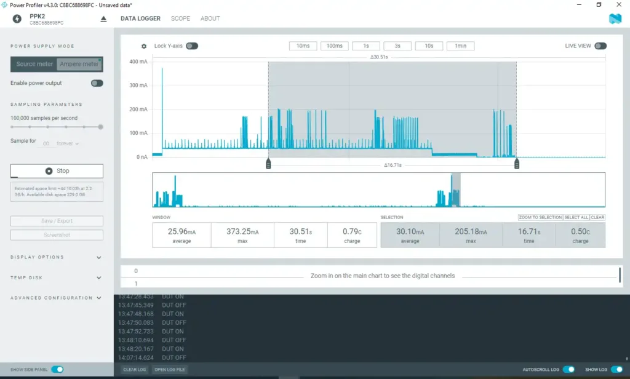This screenshot has width=630, height=379.
Task: Adjust the samples per second slider
Action: point(100,127)
